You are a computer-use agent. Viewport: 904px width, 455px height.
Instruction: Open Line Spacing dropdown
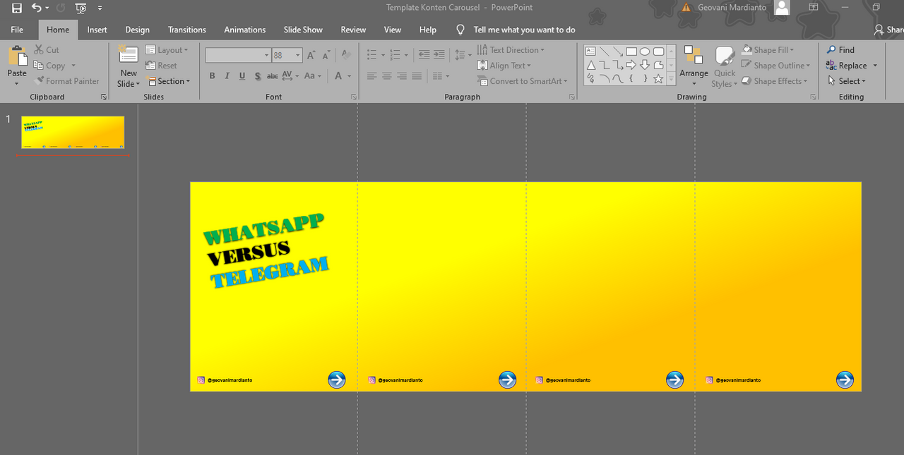coord(463,54)
